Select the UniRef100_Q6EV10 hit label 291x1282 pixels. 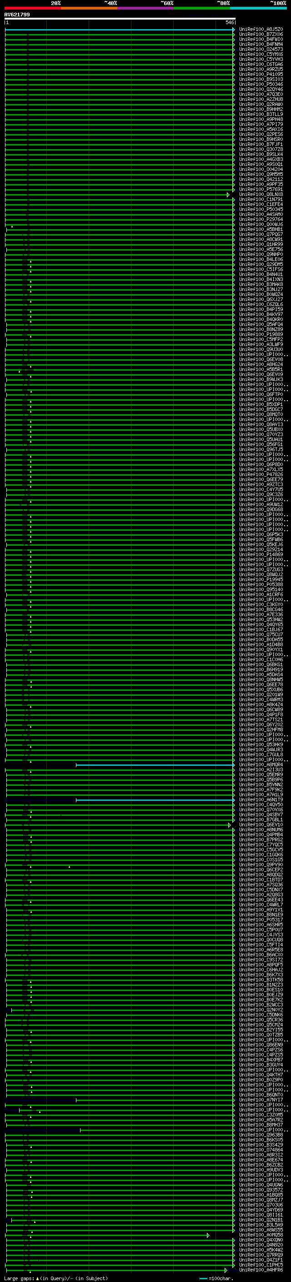point(261,825)
